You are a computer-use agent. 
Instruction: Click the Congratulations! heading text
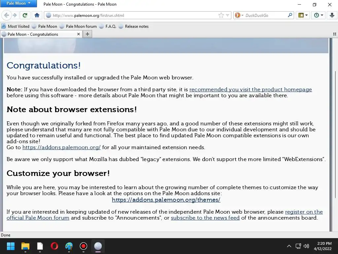tap(44, 65)
